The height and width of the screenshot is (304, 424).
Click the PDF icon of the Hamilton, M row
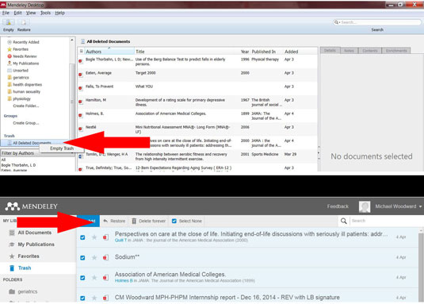click(81, 102)
